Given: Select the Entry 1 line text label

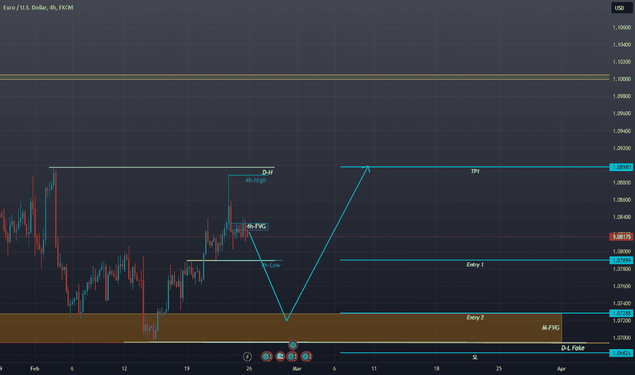Looking at the screenshot, I should coord(475,265).
